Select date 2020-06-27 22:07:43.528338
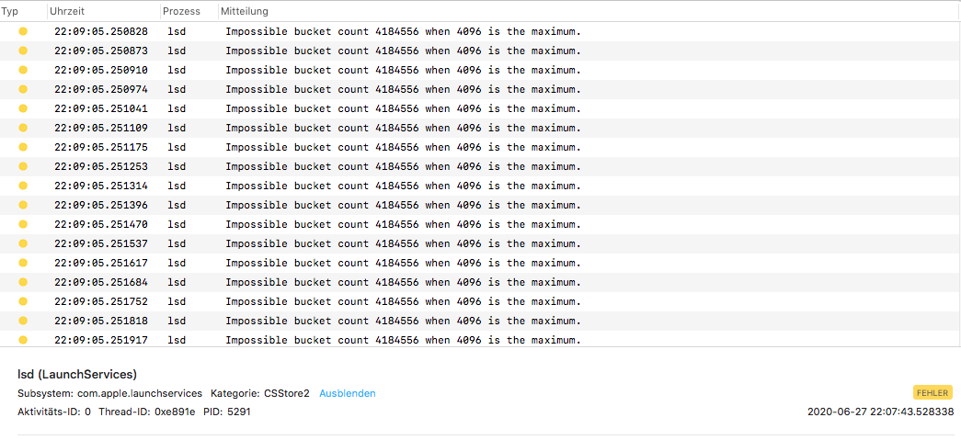The width and height of the screenshot is (961, 440). tap(880, 412)
